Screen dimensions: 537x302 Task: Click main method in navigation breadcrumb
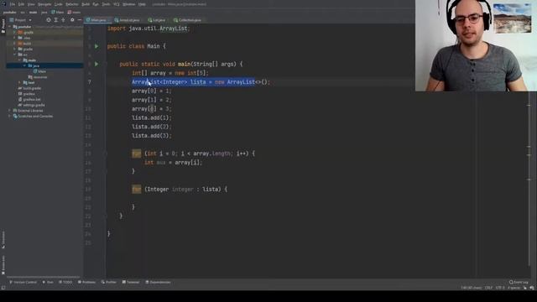pos(75,13)
